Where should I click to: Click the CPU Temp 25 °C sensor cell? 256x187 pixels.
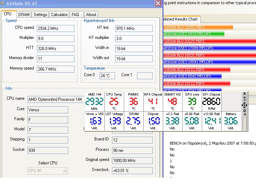114,101
